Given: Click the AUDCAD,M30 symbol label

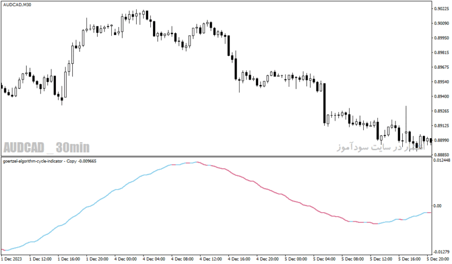Looking at the screenshot, I should coord(17,5).
